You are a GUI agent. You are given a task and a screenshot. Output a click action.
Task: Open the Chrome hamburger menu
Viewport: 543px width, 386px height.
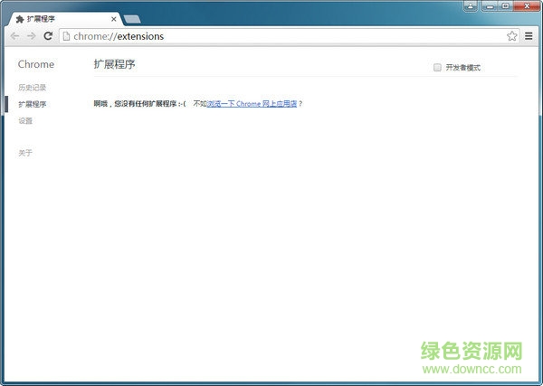click(529, 36)
